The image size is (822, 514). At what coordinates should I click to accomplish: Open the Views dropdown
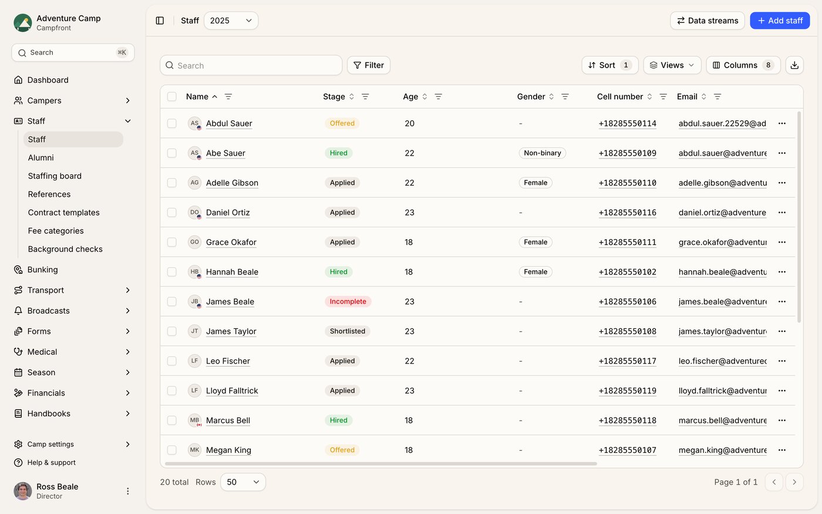point(672,65)
